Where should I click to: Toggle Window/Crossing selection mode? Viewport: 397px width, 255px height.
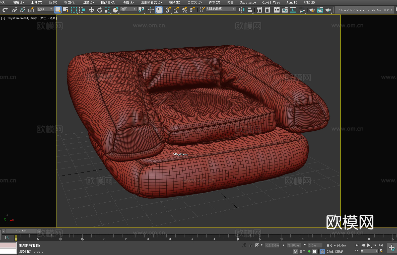tap(82, 10)
